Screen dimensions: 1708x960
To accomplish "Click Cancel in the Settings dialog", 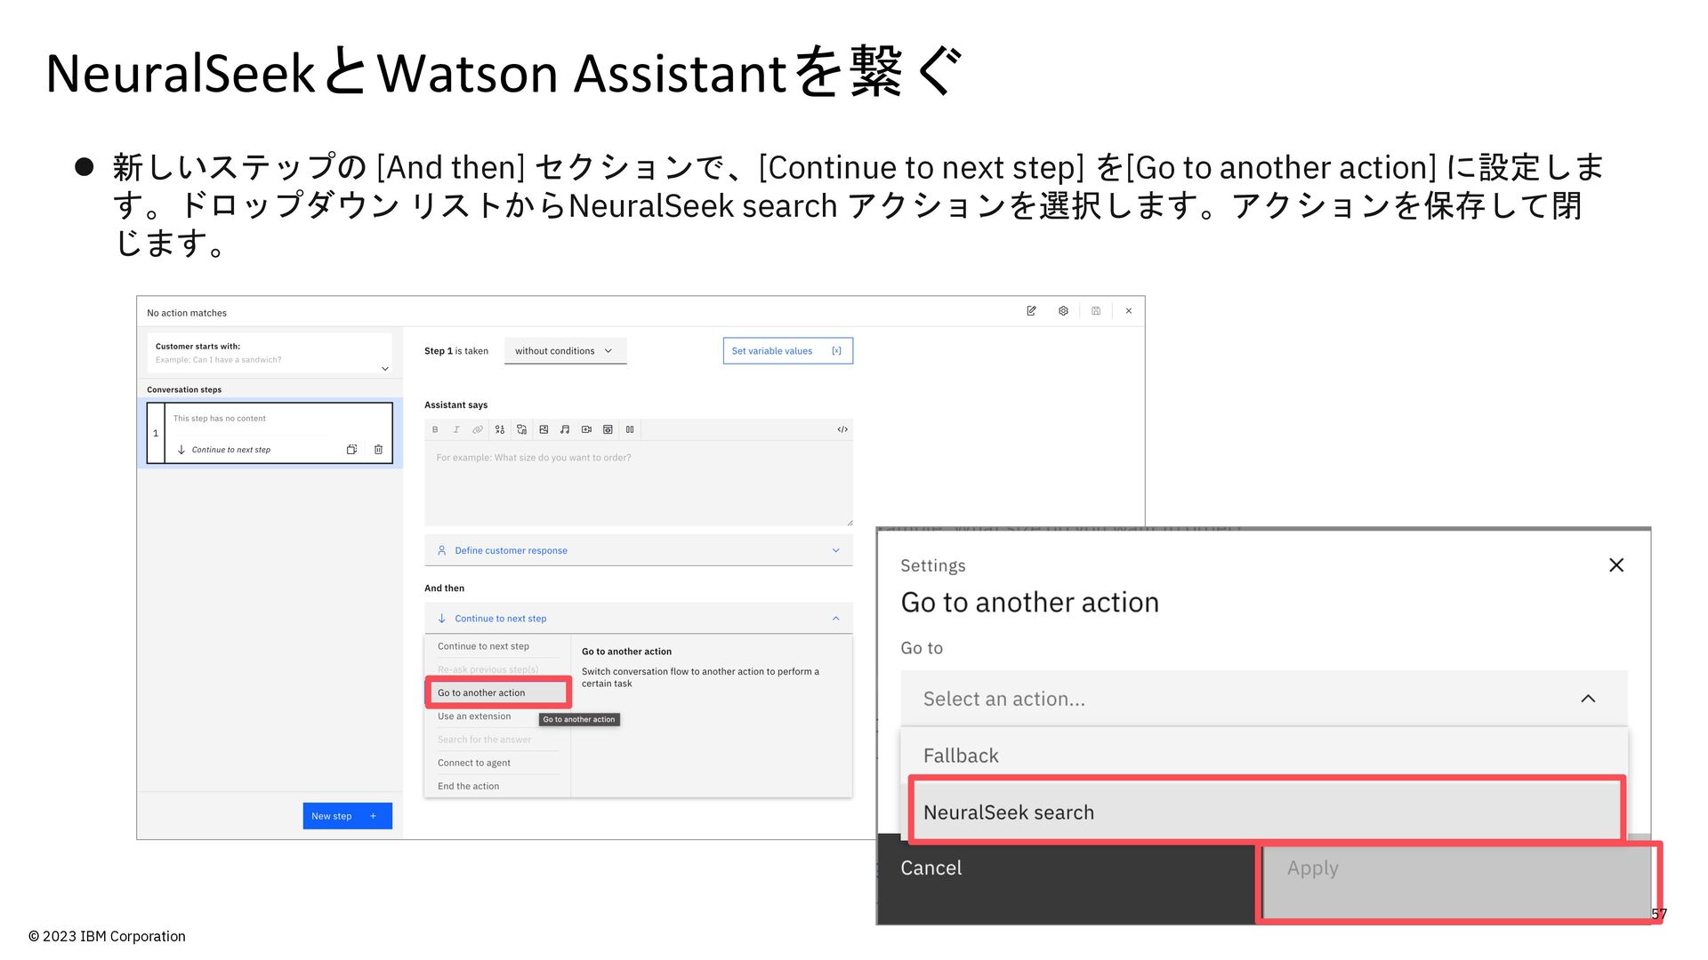I will (x=1066, y=879).
